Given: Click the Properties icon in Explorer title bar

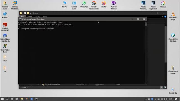Looking at the screenshot, I should (x=25, y=13).
